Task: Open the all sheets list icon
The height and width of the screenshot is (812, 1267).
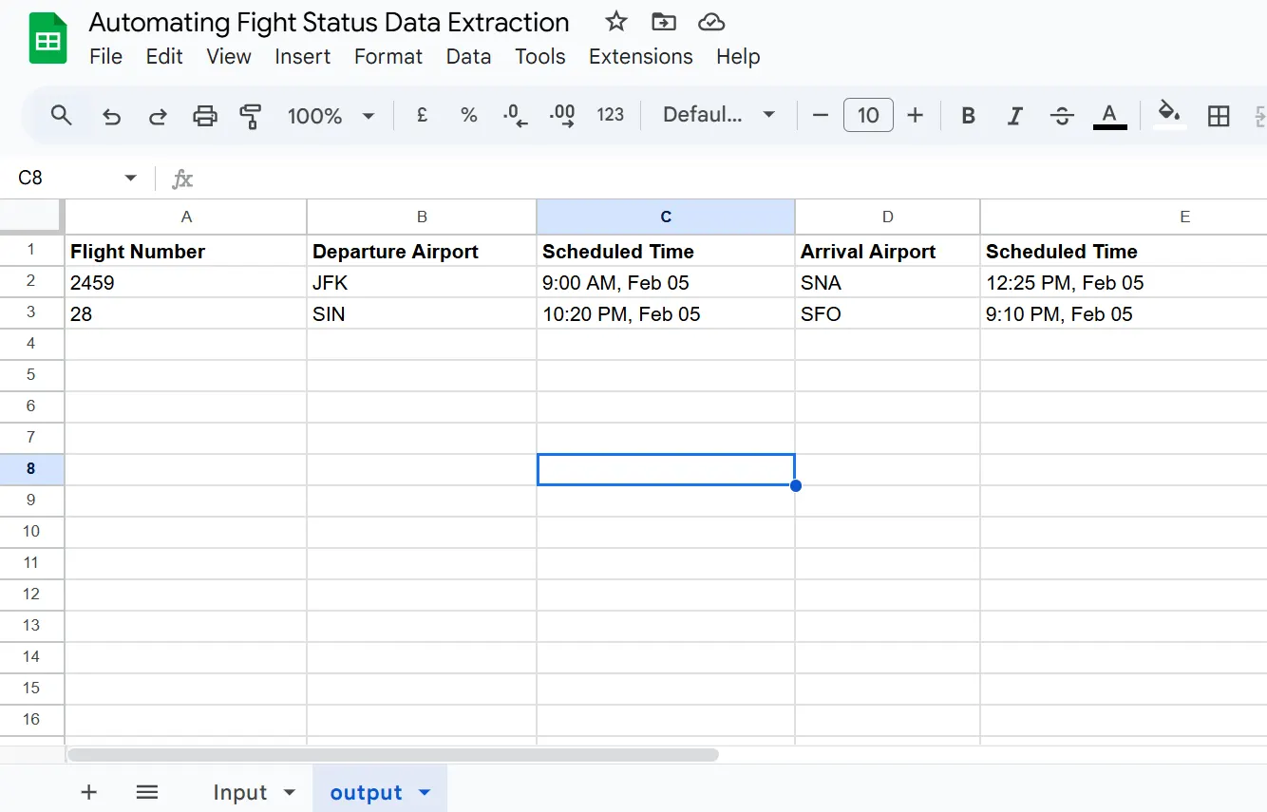Action: pyautogui.click(x=146, y=792)
